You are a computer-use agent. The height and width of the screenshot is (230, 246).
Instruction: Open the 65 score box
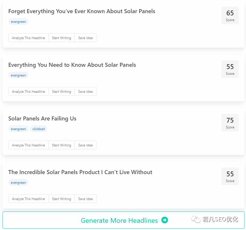[230, 15]
